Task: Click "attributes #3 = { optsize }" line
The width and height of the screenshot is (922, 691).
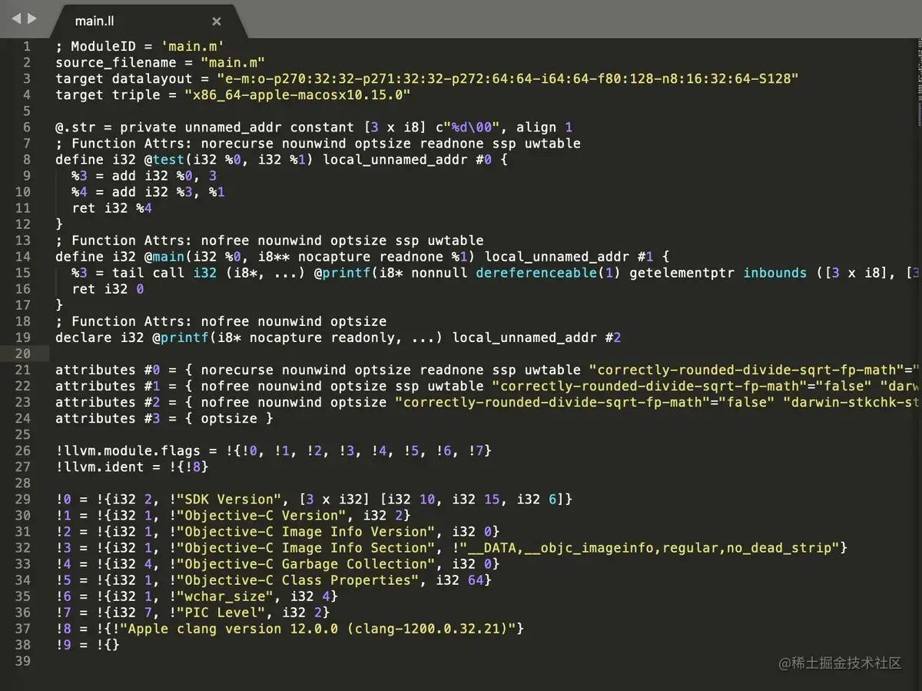Action: point(164,418)
